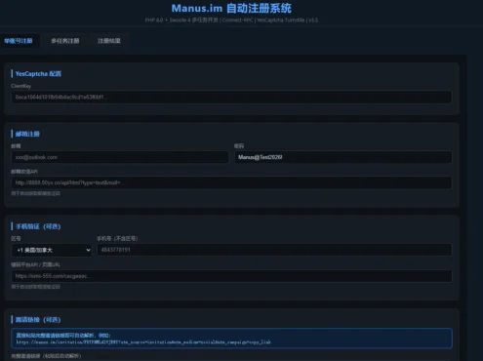Screen dimensions: 483x361
Task: Open the 注册结果 tab
Action: [109, 41]
